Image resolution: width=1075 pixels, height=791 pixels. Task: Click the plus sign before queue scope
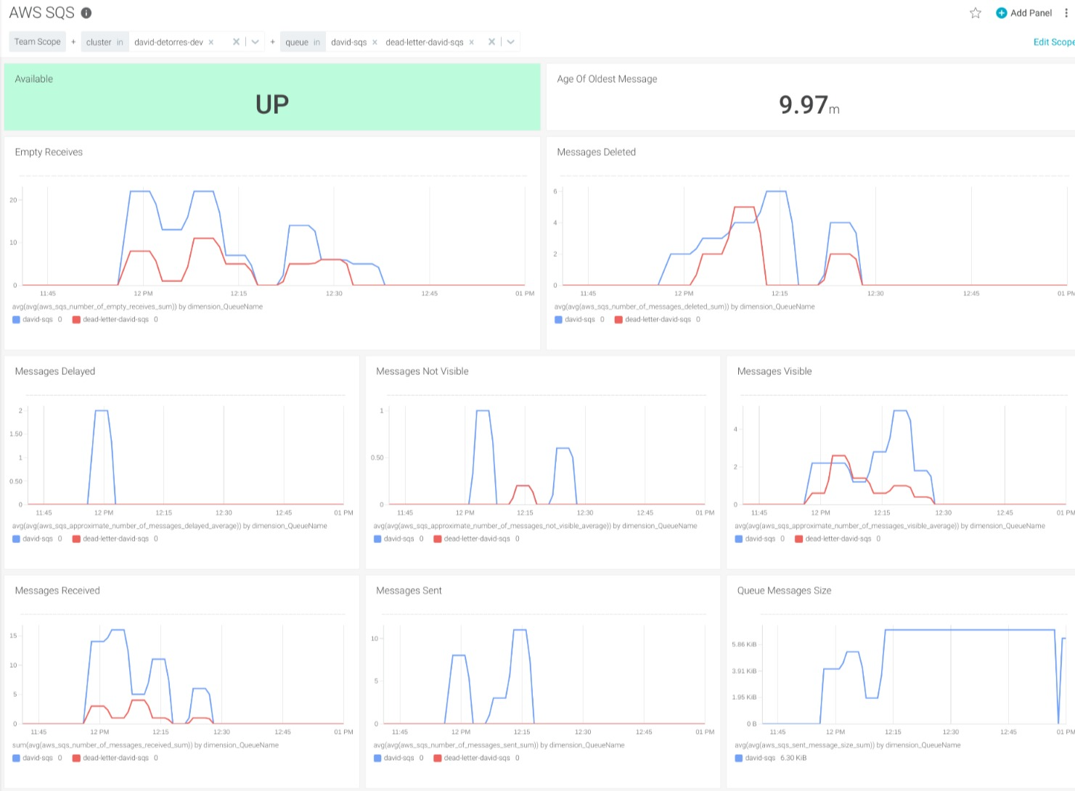(x=273, y=42)
